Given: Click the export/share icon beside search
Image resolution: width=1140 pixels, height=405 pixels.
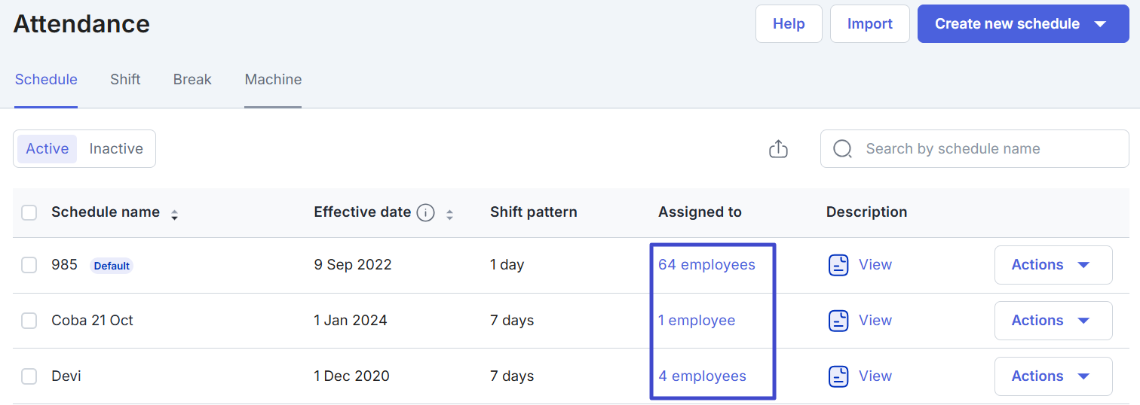Looking at the screenshot, I should pos(778,149).
